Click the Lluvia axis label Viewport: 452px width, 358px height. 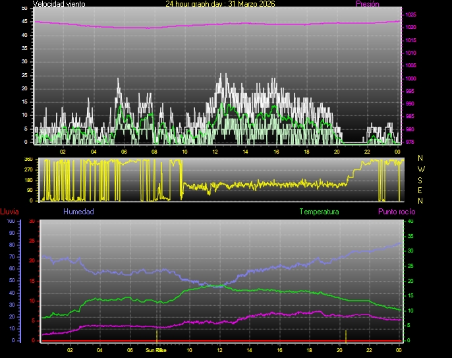9,212
